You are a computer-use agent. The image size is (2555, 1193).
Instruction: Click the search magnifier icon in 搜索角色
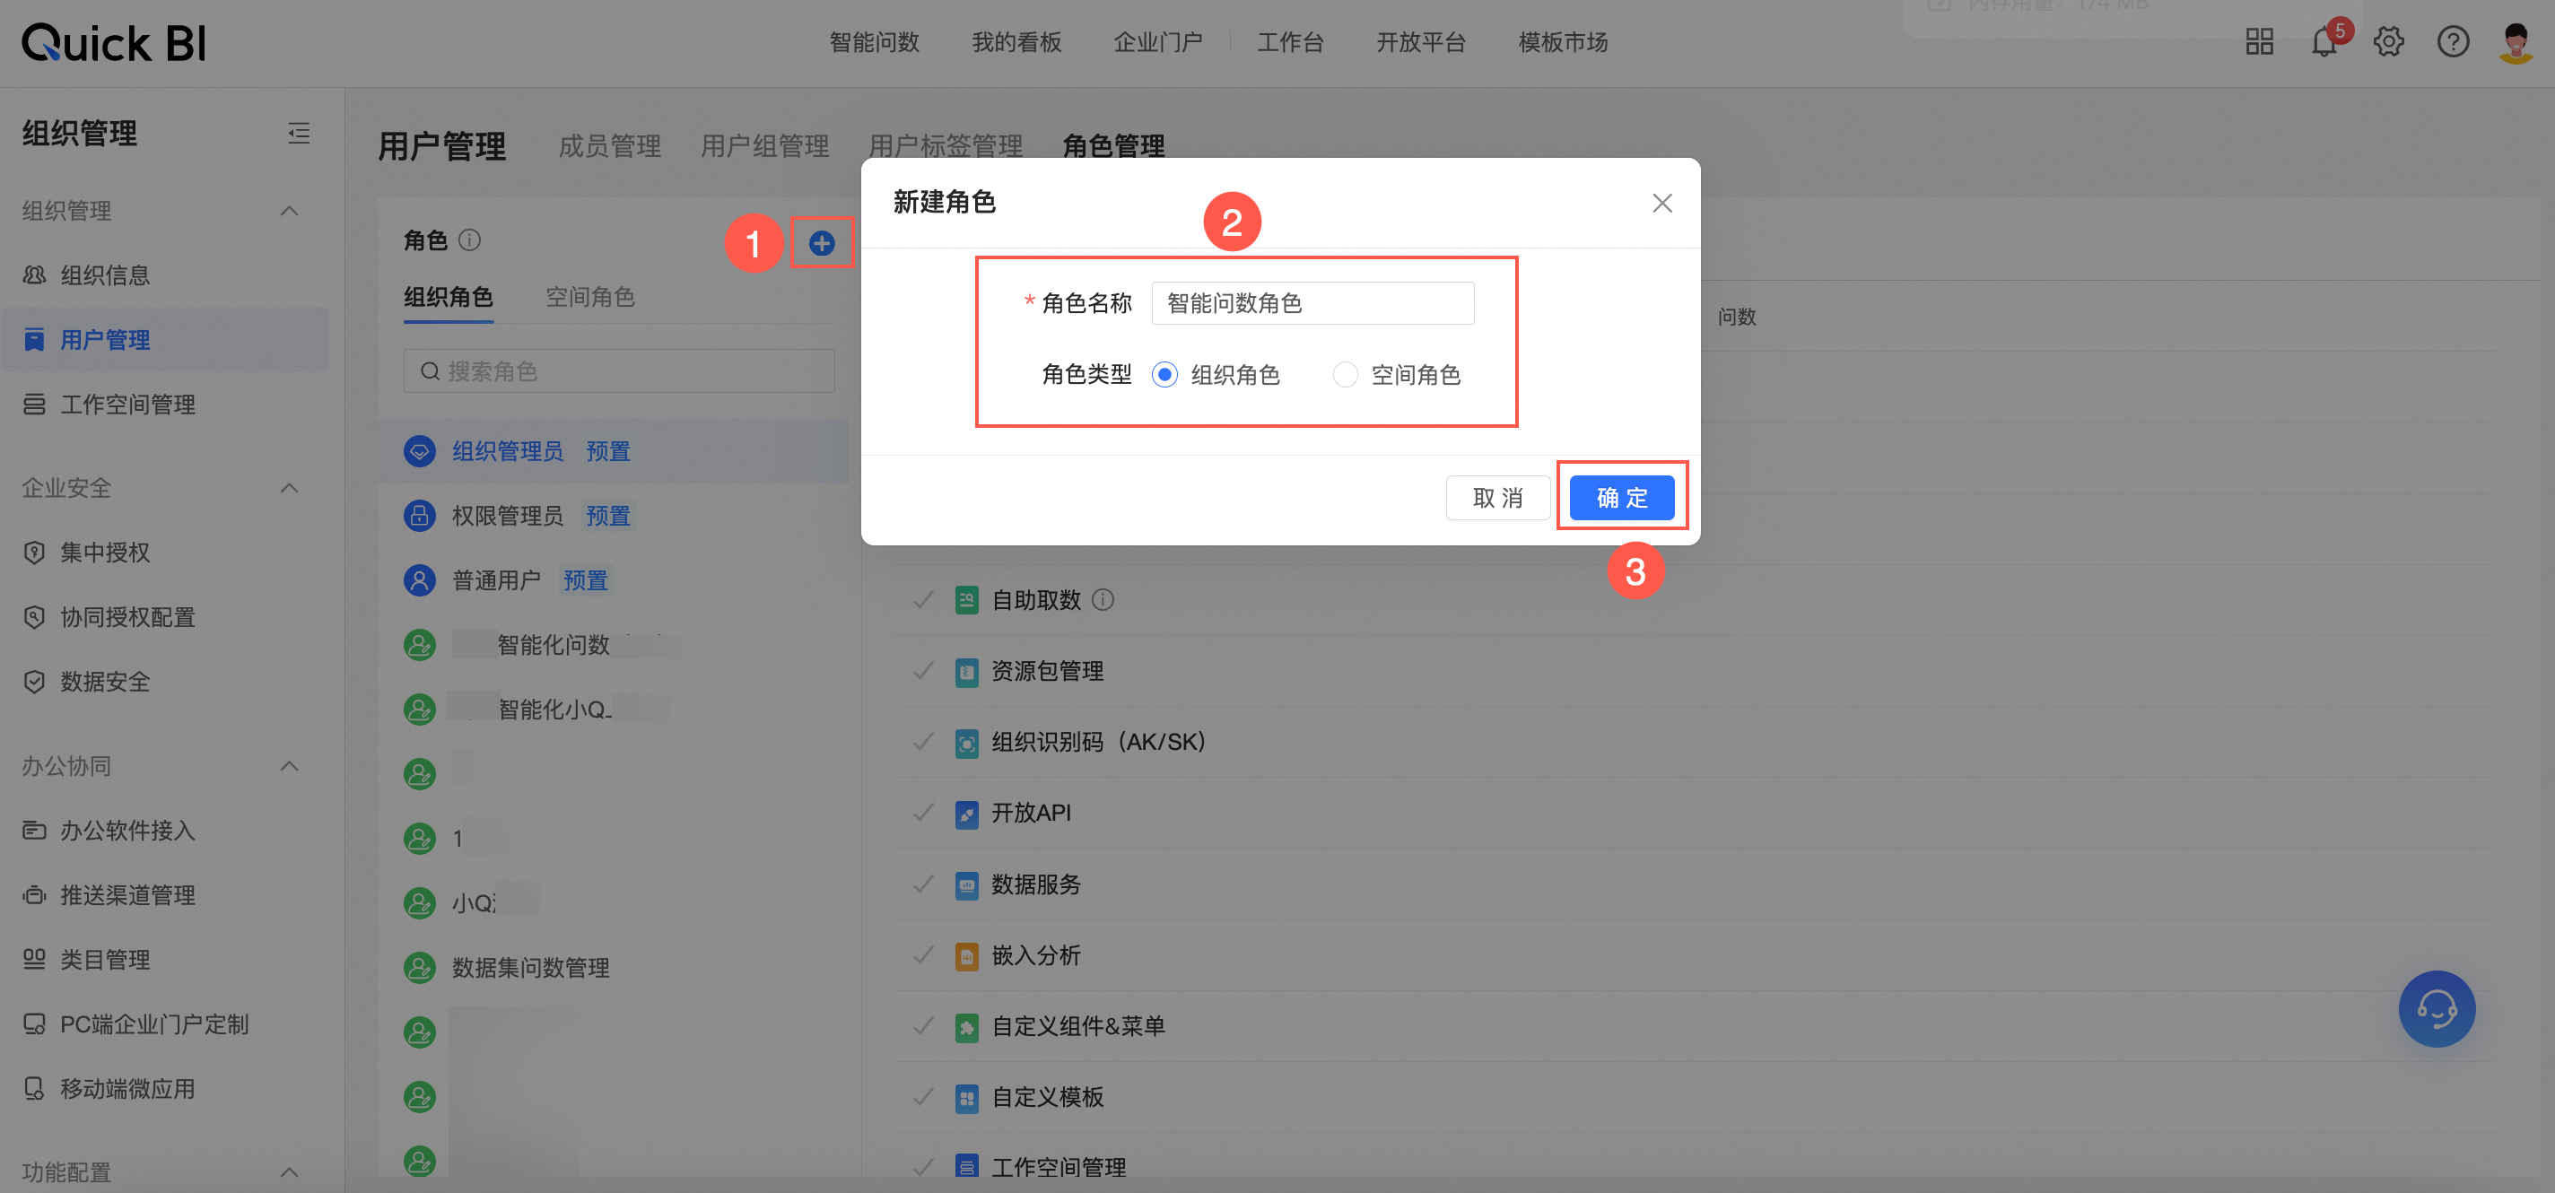430,370
